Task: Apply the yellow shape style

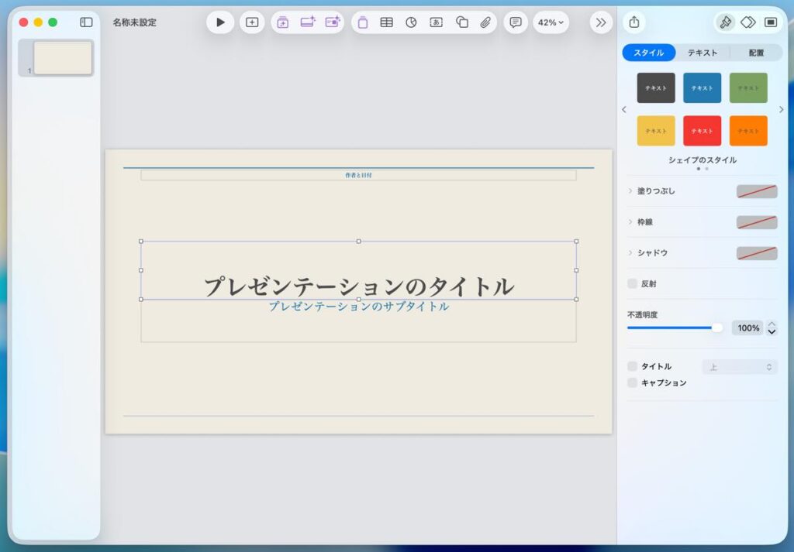Action: (656, 131)
